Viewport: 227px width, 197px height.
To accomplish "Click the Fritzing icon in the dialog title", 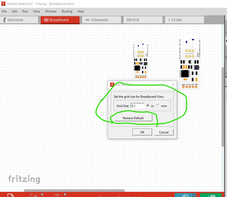I will (112, 85).
